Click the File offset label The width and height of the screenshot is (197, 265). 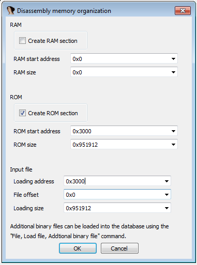click(26, 195)
